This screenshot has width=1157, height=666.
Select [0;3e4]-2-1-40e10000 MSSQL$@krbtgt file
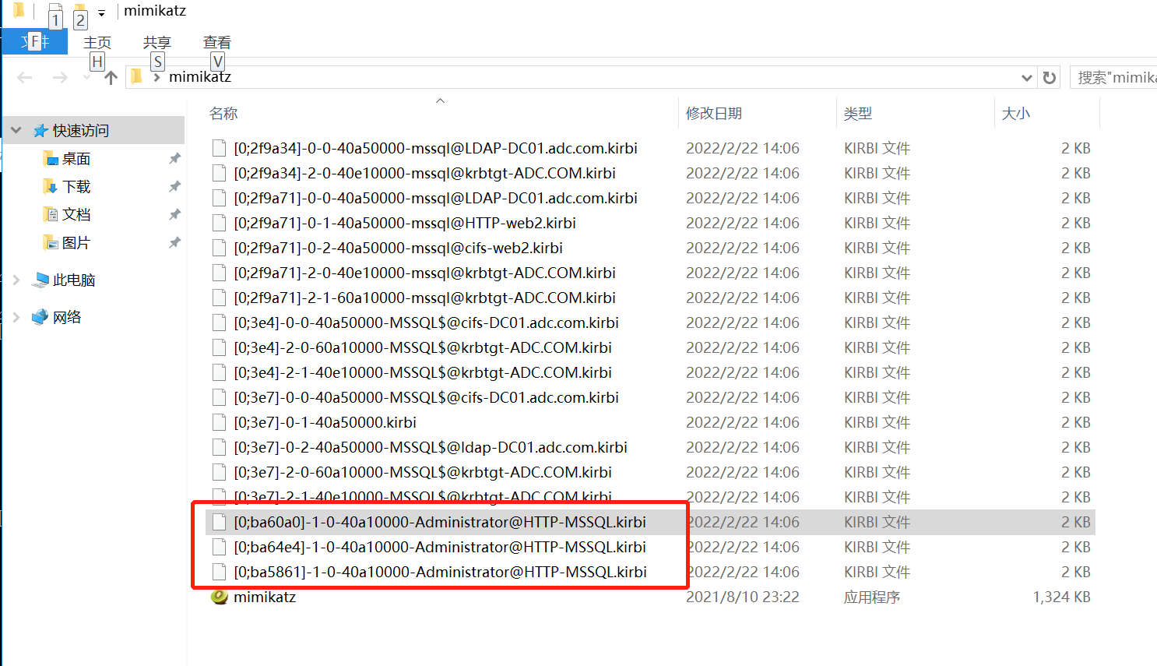423,372
